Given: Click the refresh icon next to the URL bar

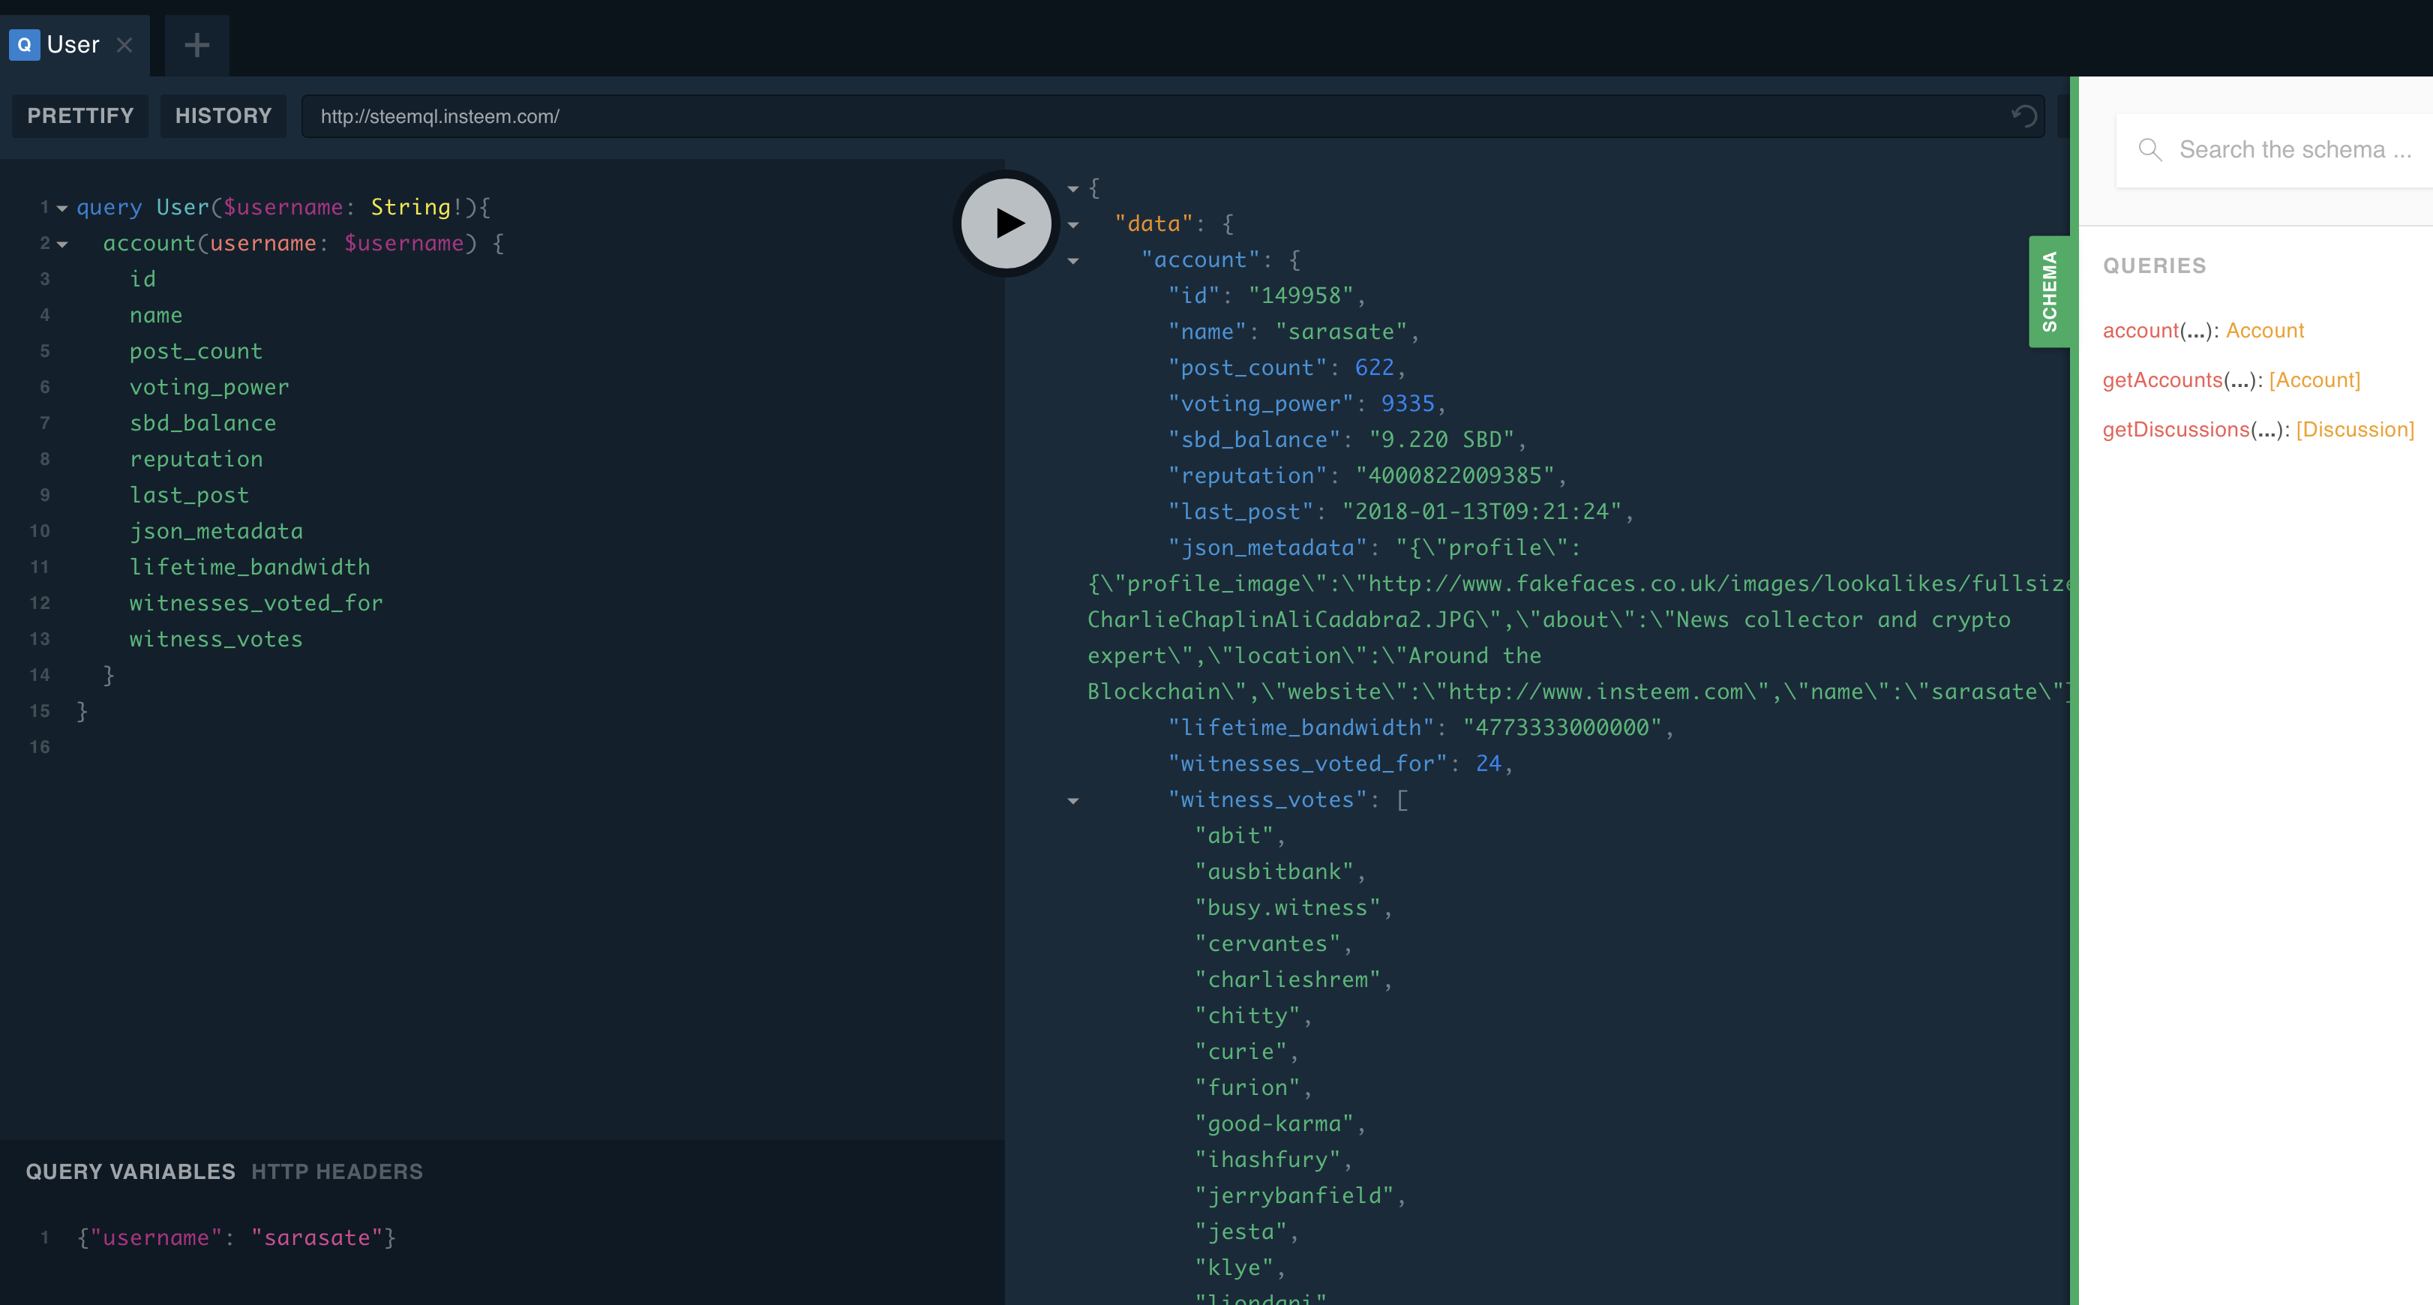Looking at the screenshot, I should click(2024, 115).
